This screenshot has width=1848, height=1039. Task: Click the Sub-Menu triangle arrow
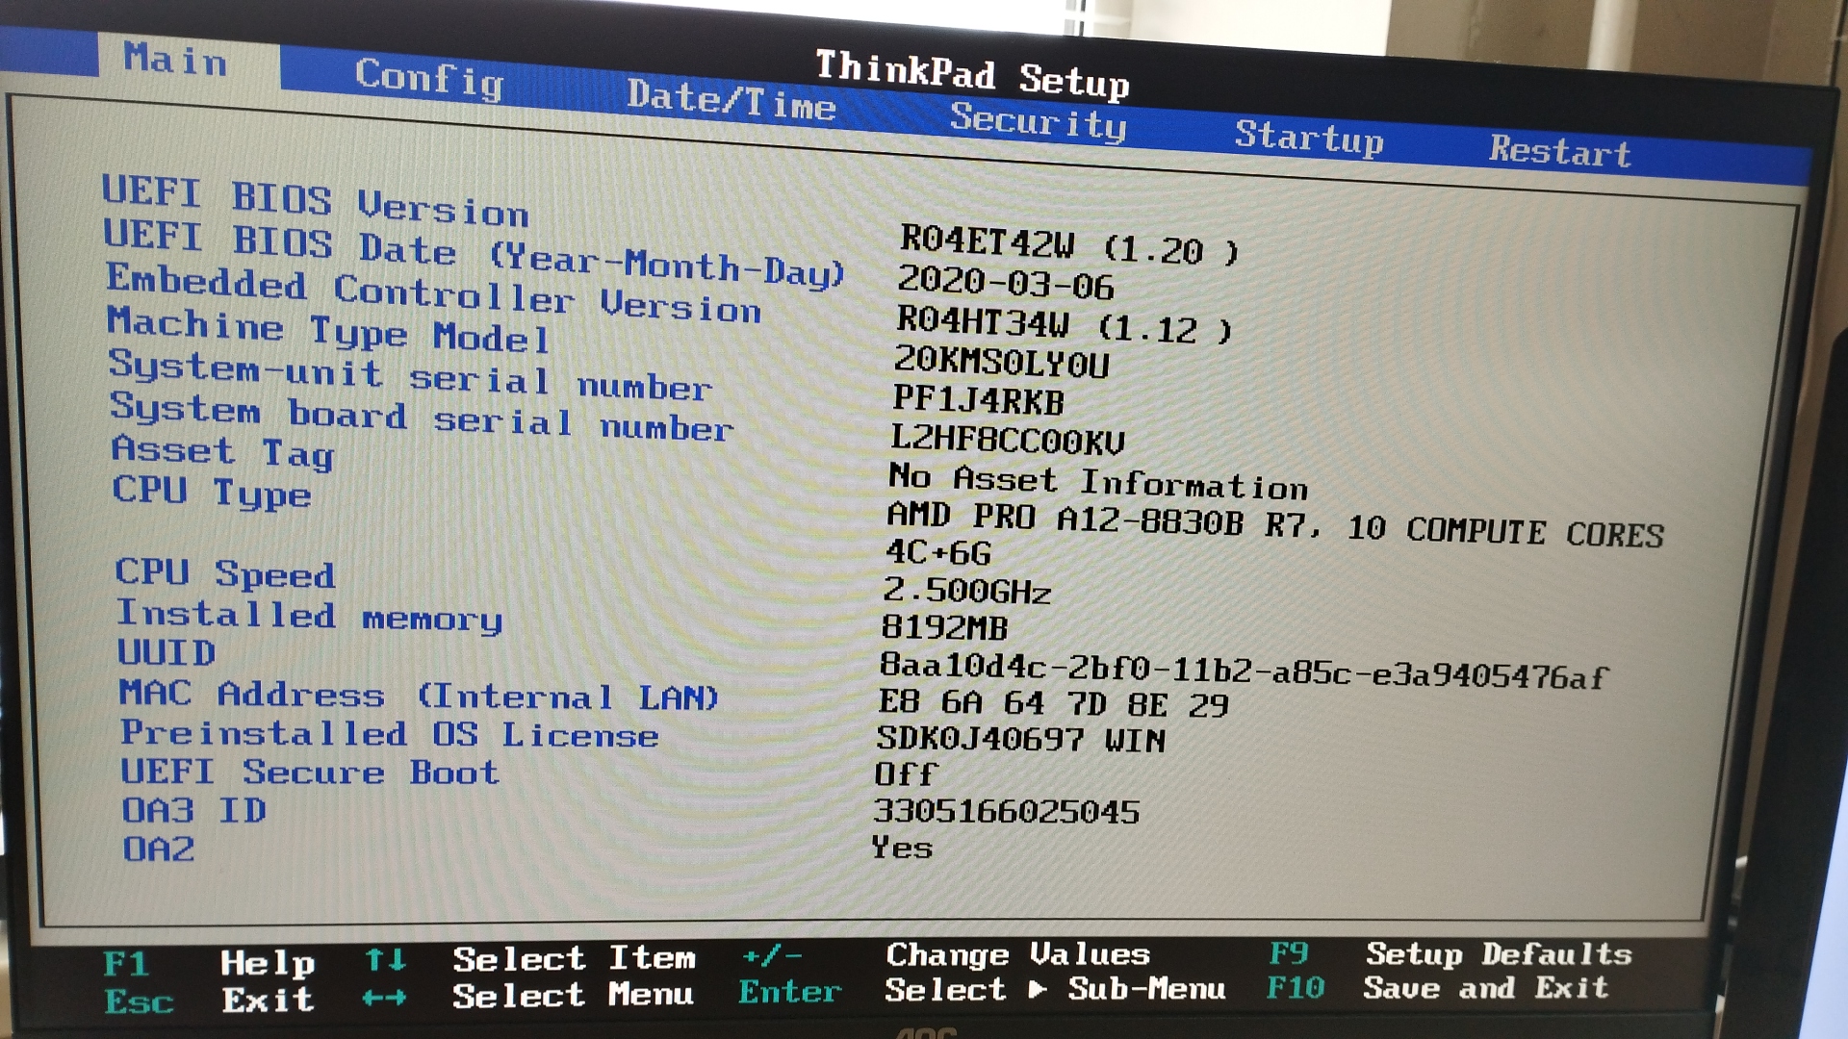(1037, 989)
